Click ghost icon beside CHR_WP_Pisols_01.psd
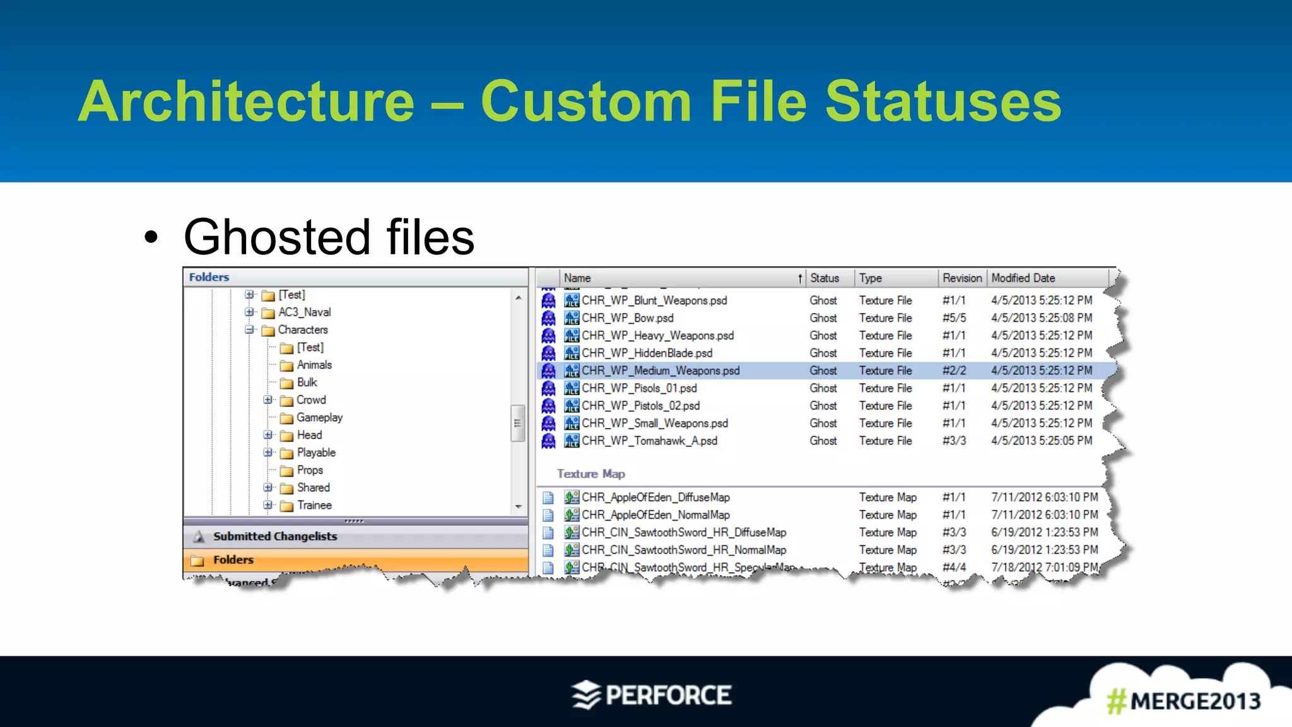1292x727 pixels. tap(549, 388)
